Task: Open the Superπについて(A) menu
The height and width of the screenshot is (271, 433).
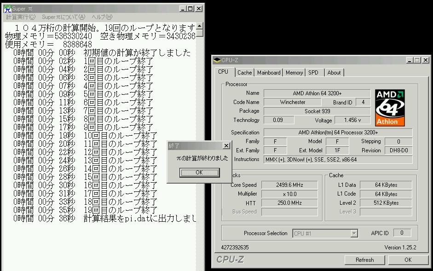Action: pyautogui.click(x=64, y=17)
